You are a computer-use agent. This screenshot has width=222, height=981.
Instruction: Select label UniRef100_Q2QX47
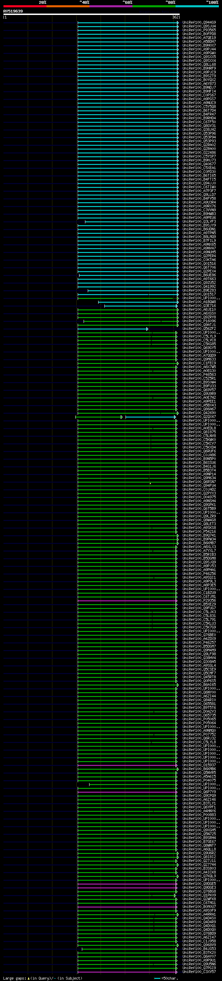(199, 417)
